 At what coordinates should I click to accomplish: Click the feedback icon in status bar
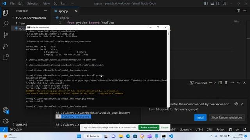pos(238,129)
